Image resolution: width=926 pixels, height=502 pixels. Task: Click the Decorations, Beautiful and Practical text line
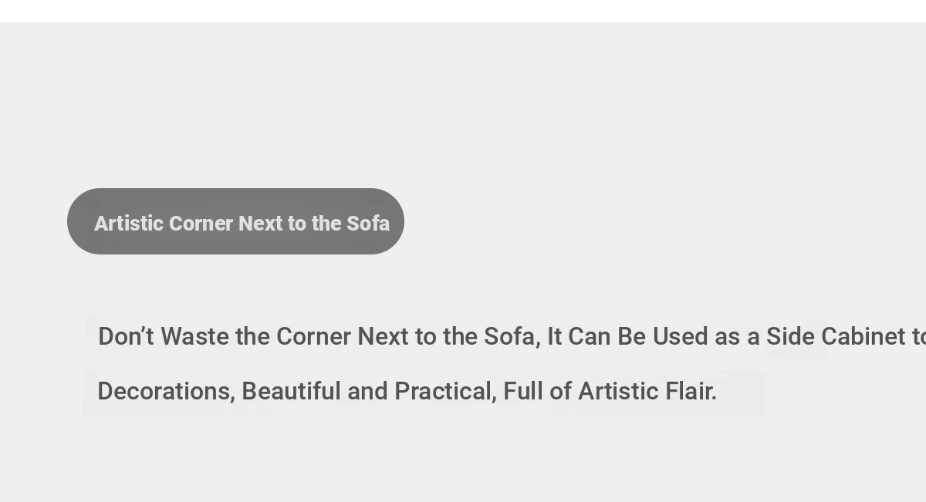(407, 391)
